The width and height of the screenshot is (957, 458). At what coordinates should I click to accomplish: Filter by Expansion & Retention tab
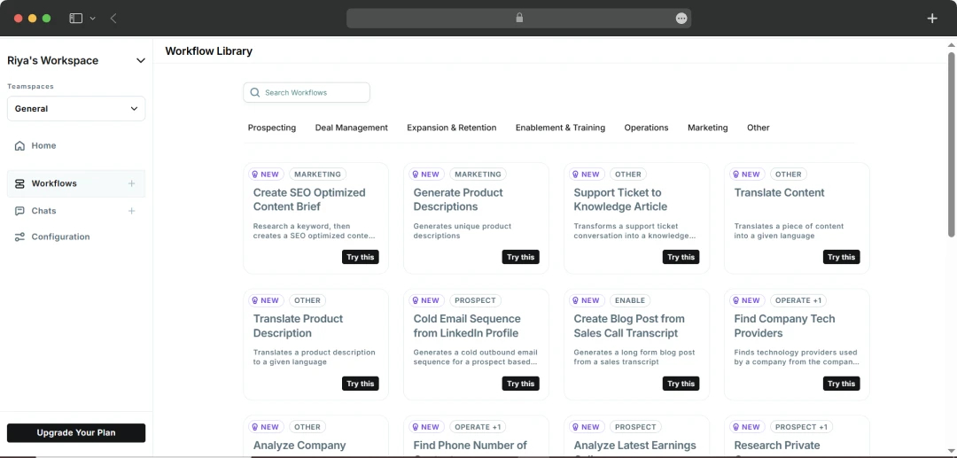(452, 128)
